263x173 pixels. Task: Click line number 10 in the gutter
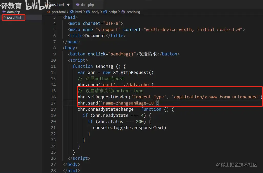53,60
